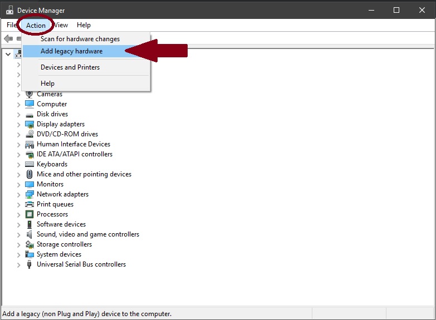Click the mouse icon for pointing devices

29,174
